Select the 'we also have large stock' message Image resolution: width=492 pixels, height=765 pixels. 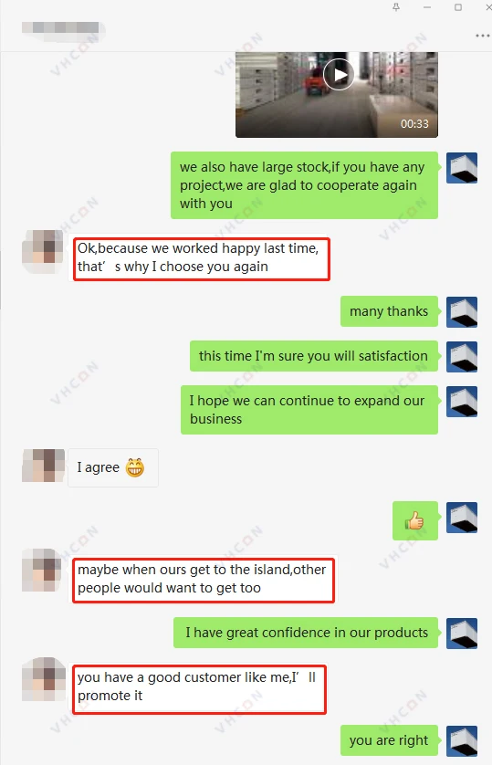[x=304, y=185]
